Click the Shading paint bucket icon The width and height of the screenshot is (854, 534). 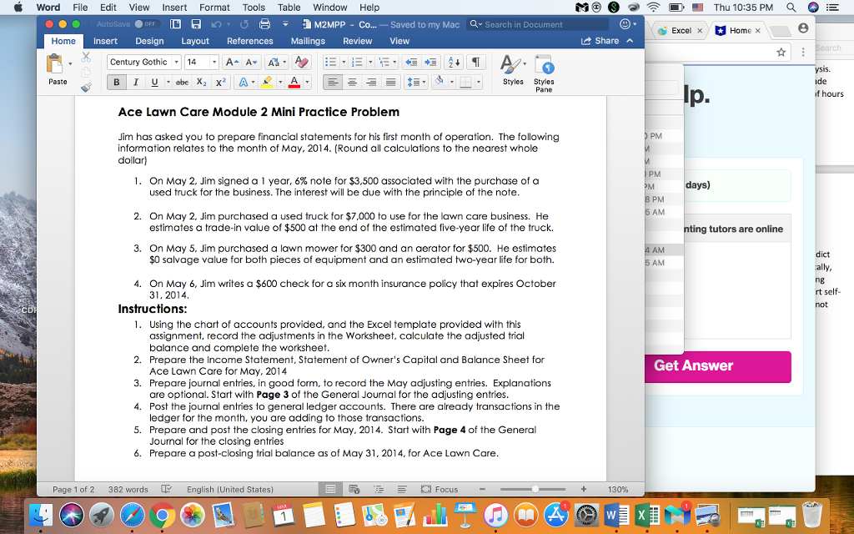(439, 83)
